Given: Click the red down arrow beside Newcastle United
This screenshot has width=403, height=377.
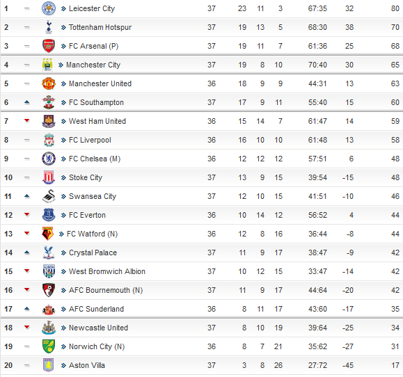Looking at the screenshot, I should click(x=26, y=327).
